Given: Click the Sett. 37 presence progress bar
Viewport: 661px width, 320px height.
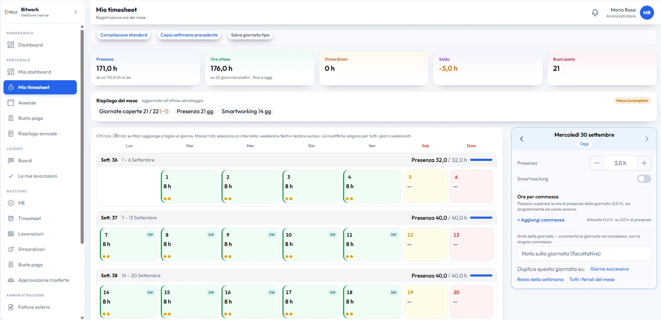Looking at the screenshot, I should click(x=481, y=218).
